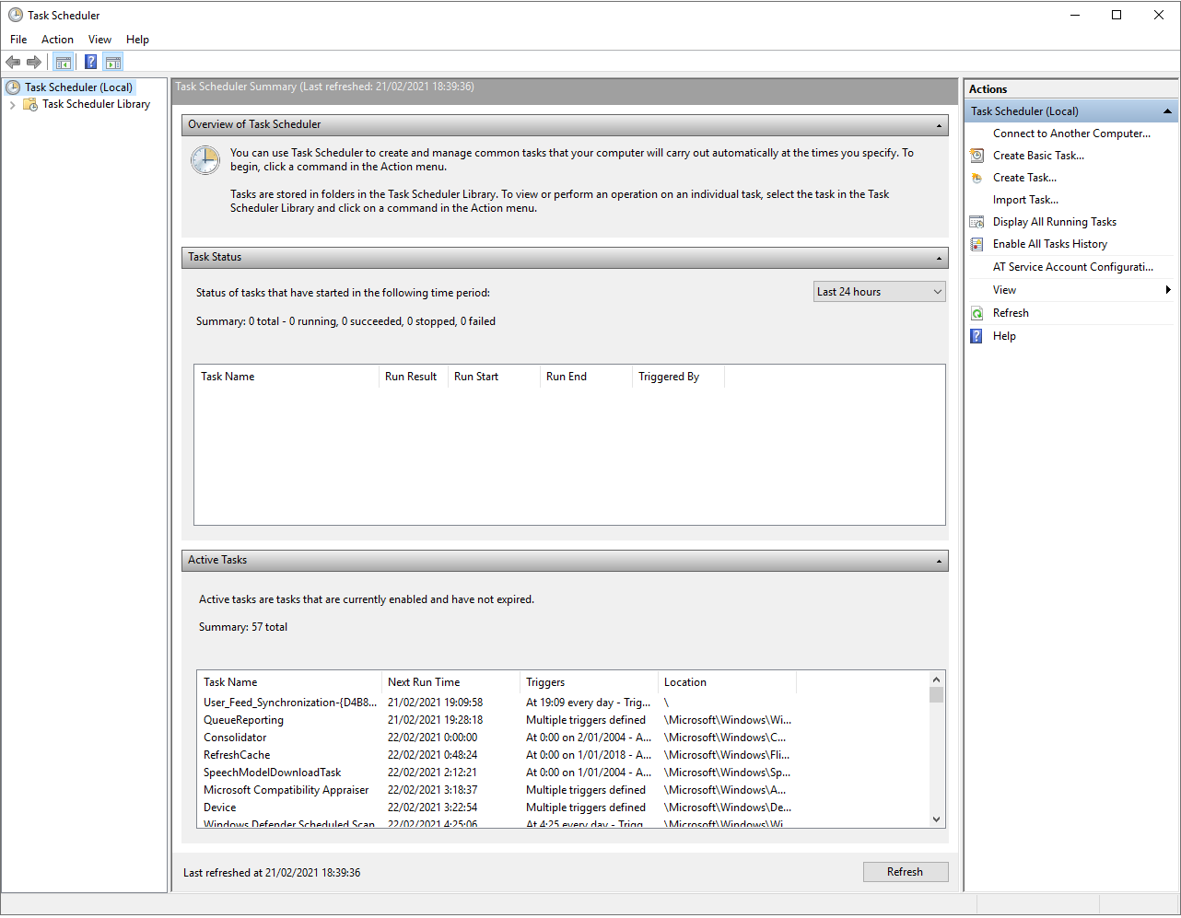Click the Refresh button at bottom

[x=905, y=871]
